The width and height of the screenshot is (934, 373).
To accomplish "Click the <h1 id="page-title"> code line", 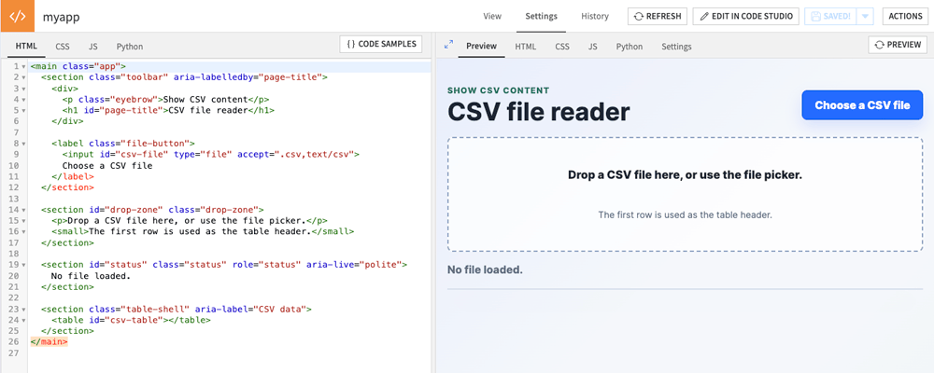I will pos(168,111).
